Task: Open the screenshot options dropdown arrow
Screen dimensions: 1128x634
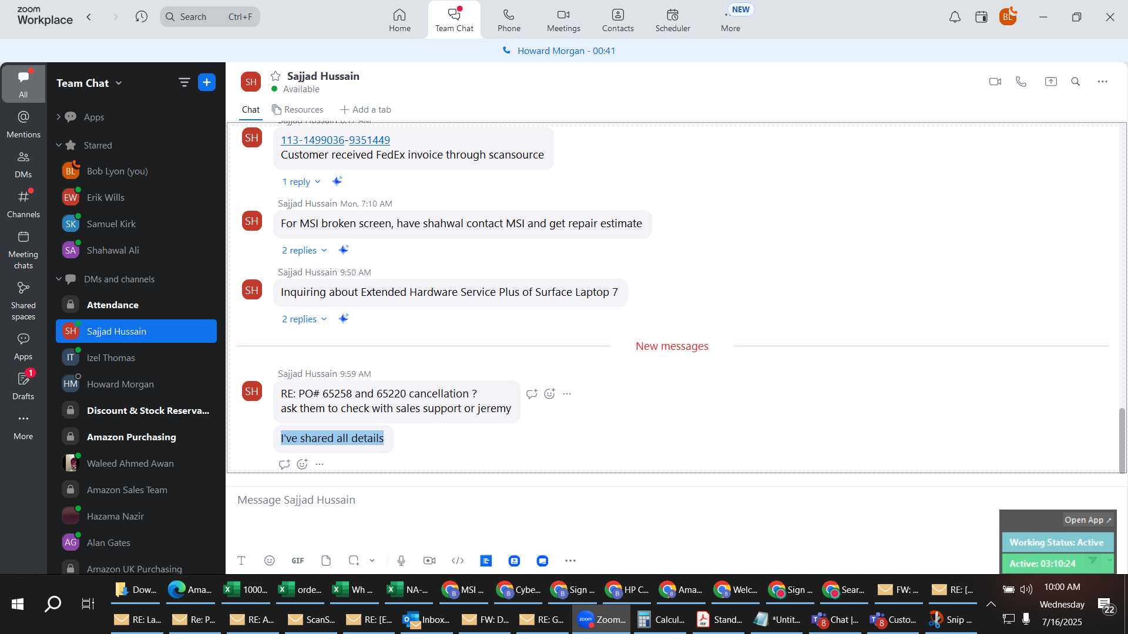Action: coord(372,561)
